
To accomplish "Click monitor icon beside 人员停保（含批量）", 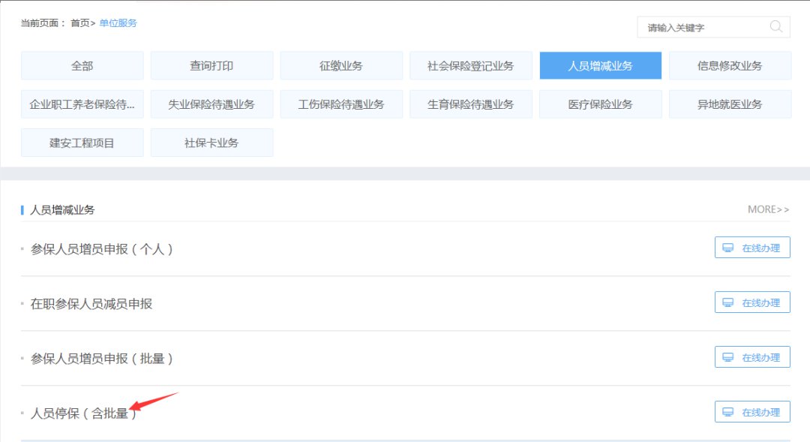I will (727, 412).
